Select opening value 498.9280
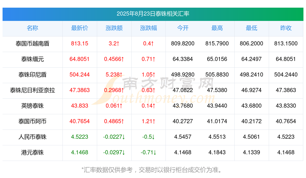The height and width of the screenshot is (178, 306). 183,75
